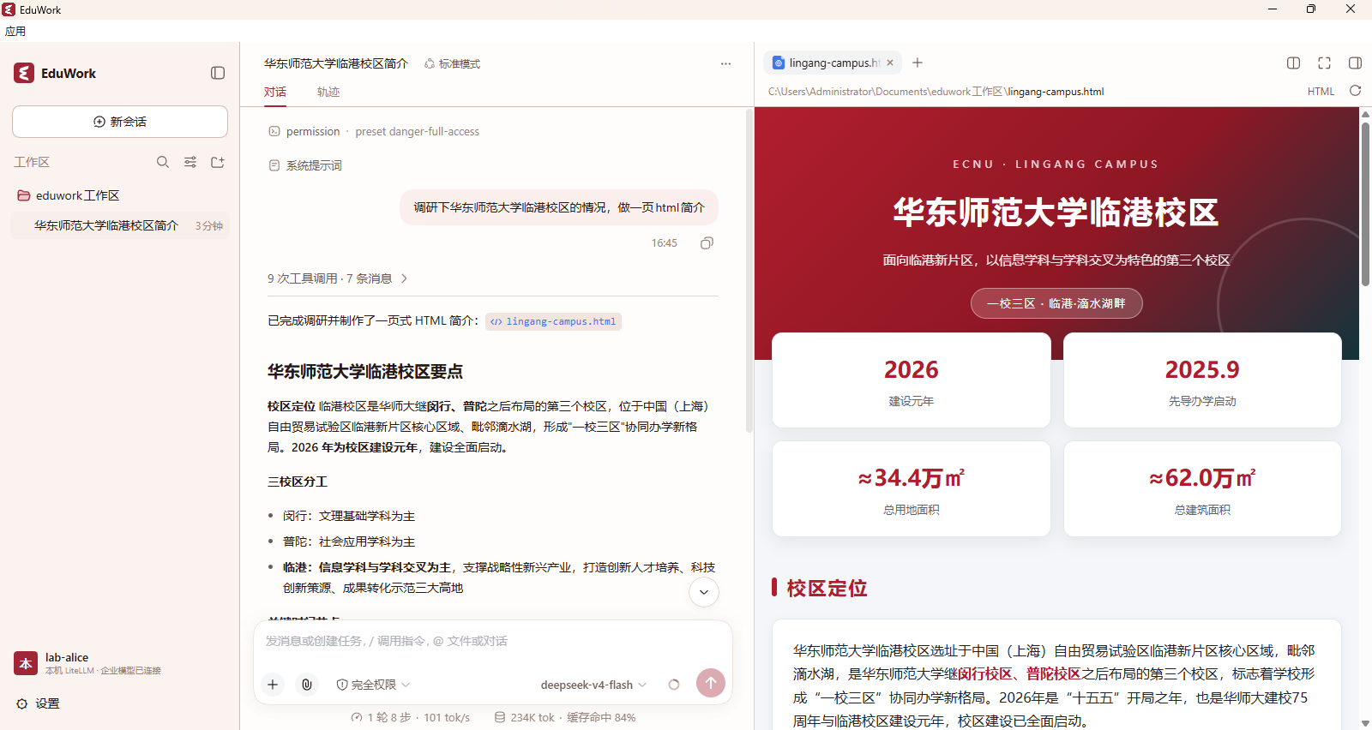Hide the right preview side panel

[x=1356, y=63]
